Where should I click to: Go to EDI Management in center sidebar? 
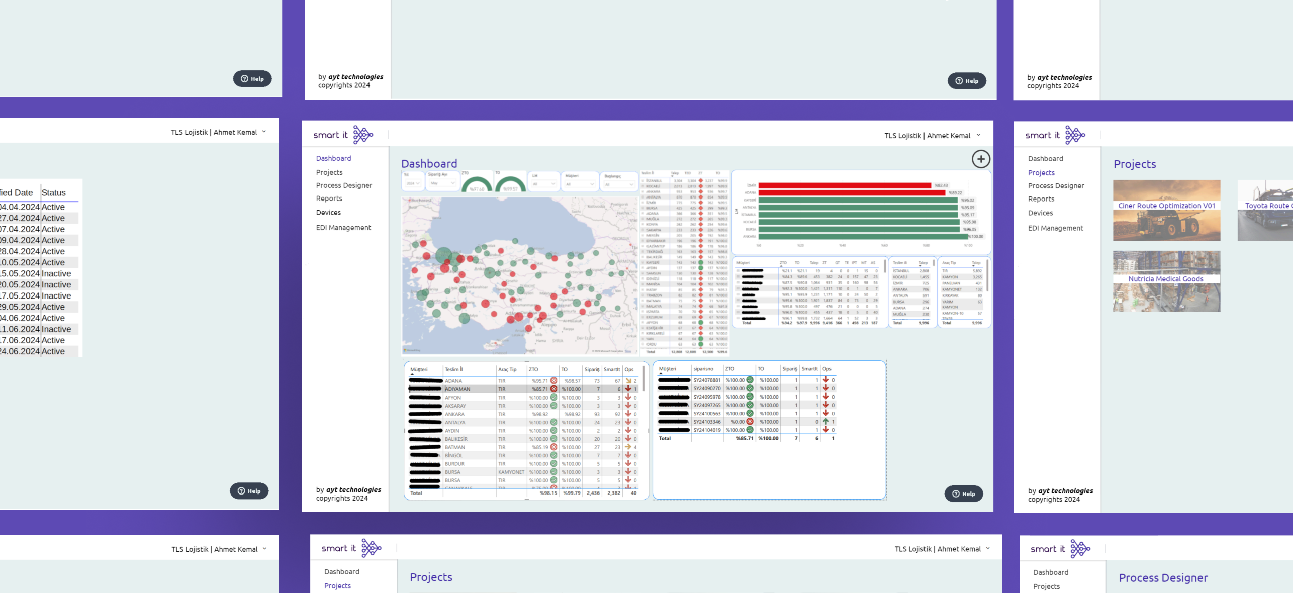[x=343, y=228]
